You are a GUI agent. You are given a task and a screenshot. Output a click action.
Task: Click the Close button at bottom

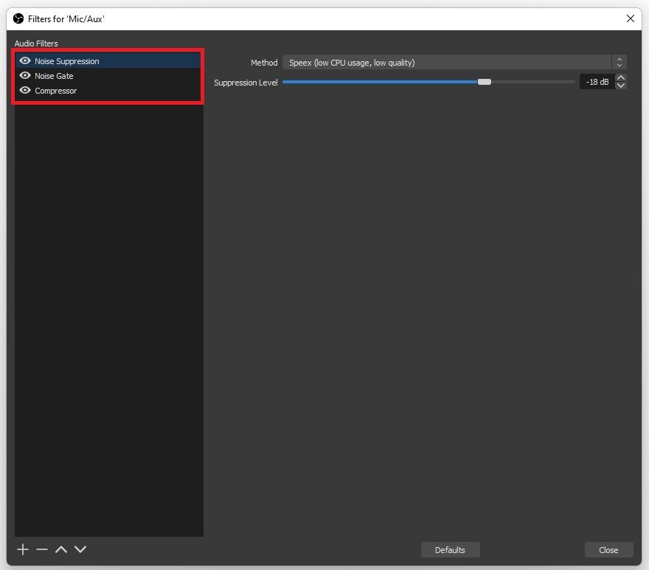[608, 549]
